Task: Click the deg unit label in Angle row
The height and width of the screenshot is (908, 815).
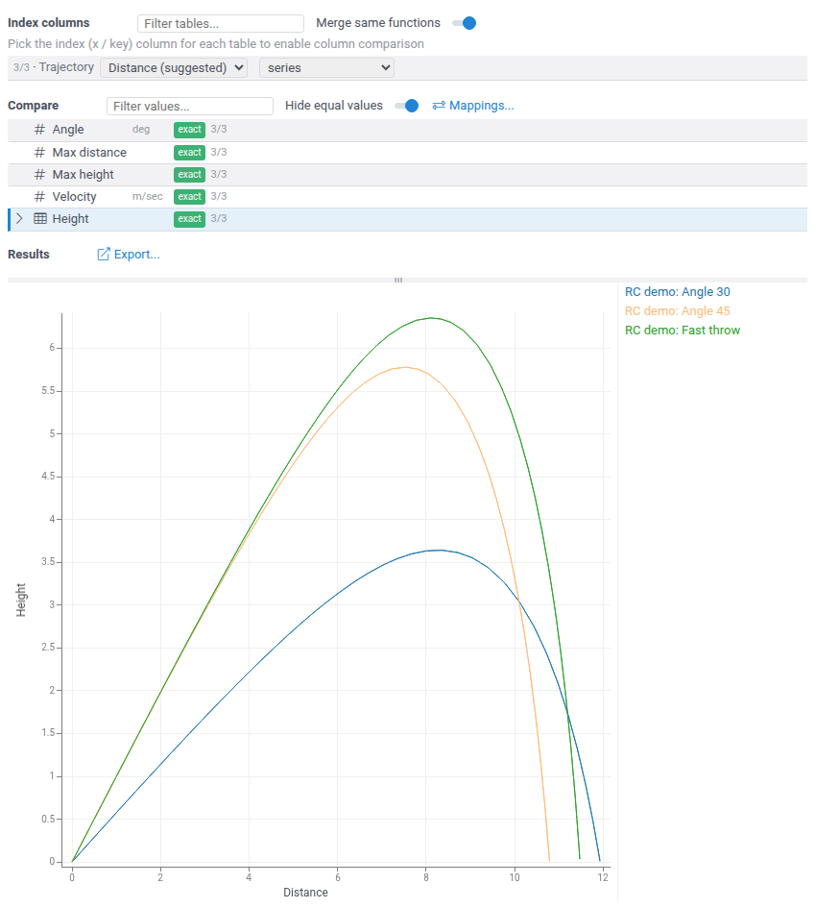Action: point(141,129)
